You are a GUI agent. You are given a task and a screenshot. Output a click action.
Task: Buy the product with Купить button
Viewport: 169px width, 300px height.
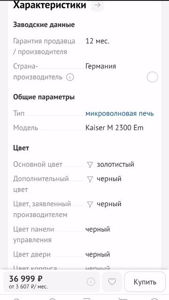(145, 282)
